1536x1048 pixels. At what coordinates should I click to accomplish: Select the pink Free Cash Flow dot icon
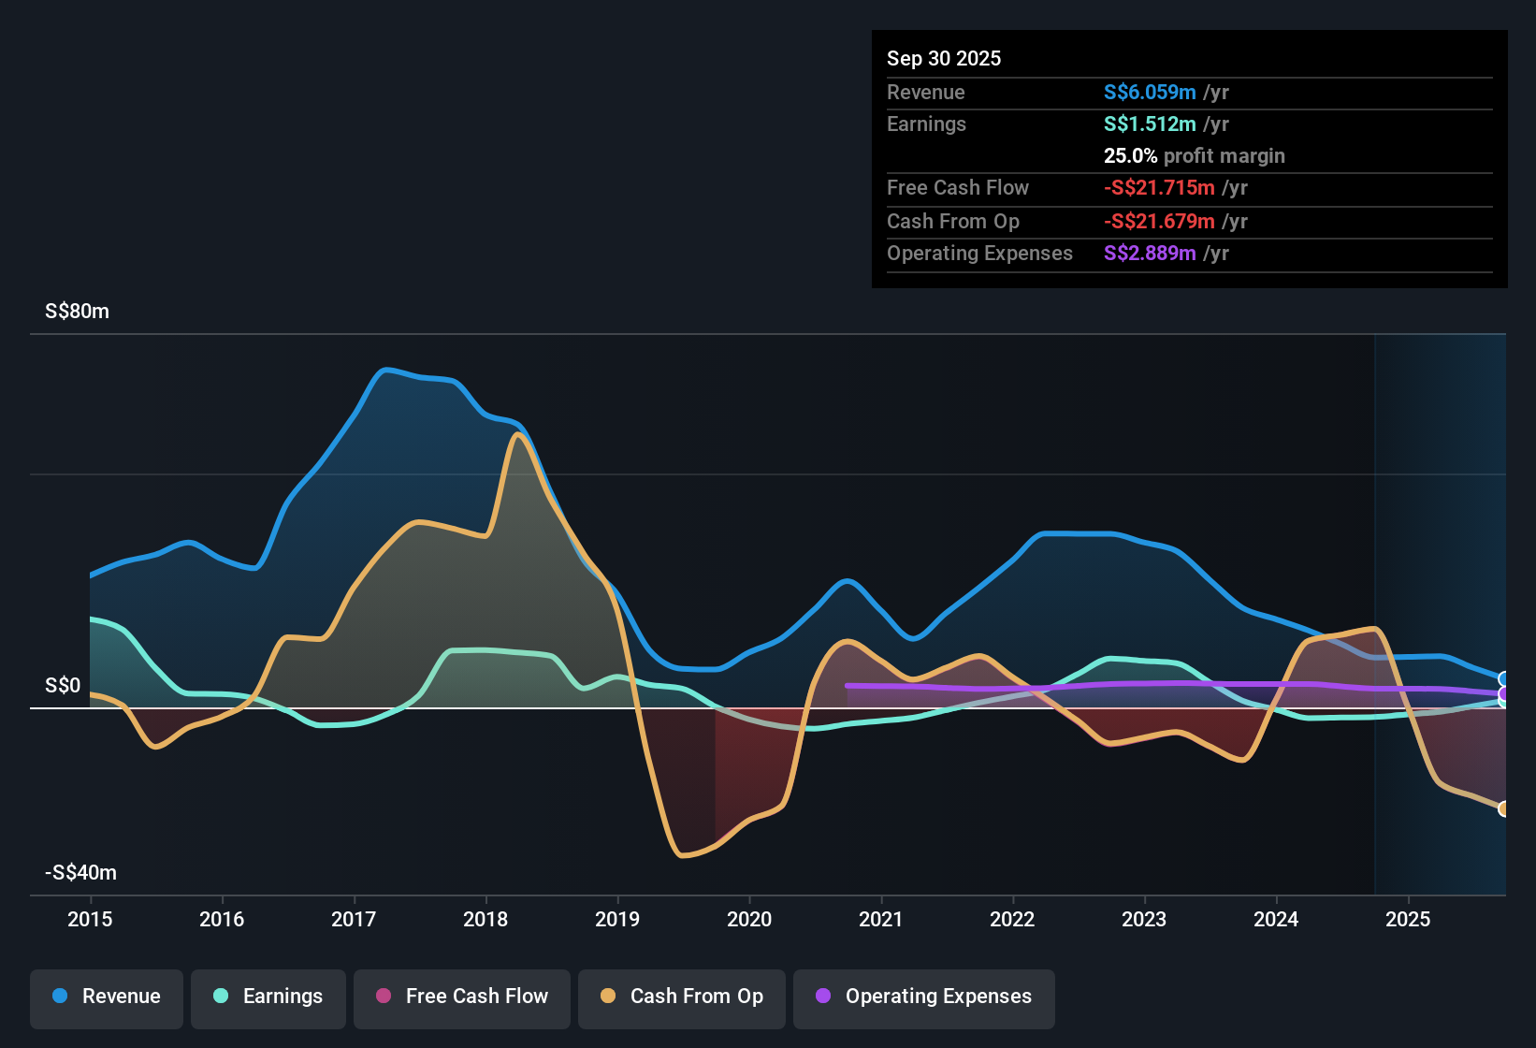tap(382, 997)
